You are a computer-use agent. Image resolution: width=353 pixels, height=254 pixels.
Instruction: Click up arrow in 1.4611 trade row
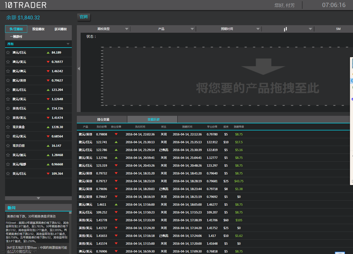[116, 205]
